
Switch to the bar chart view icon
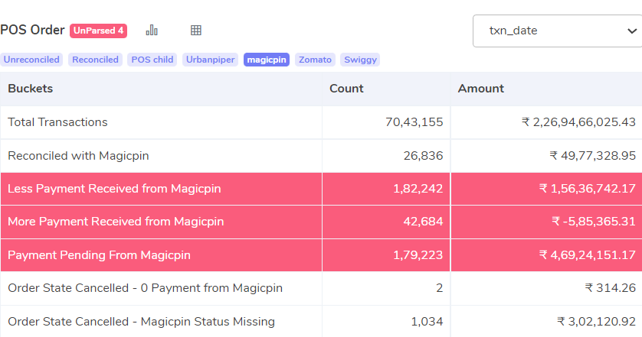pos(152,31)
